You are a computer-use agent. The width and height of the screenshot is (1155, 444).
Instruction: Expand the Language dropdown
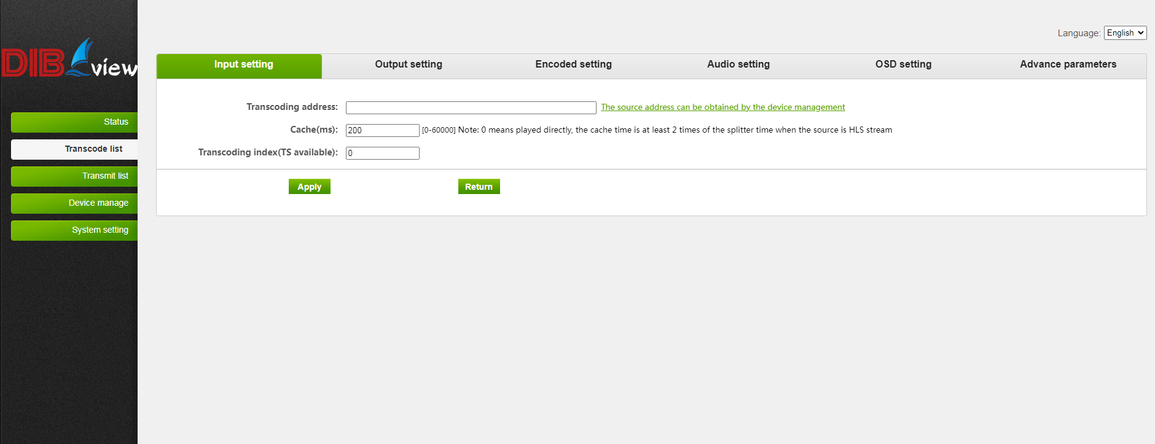click(1125, 33)
